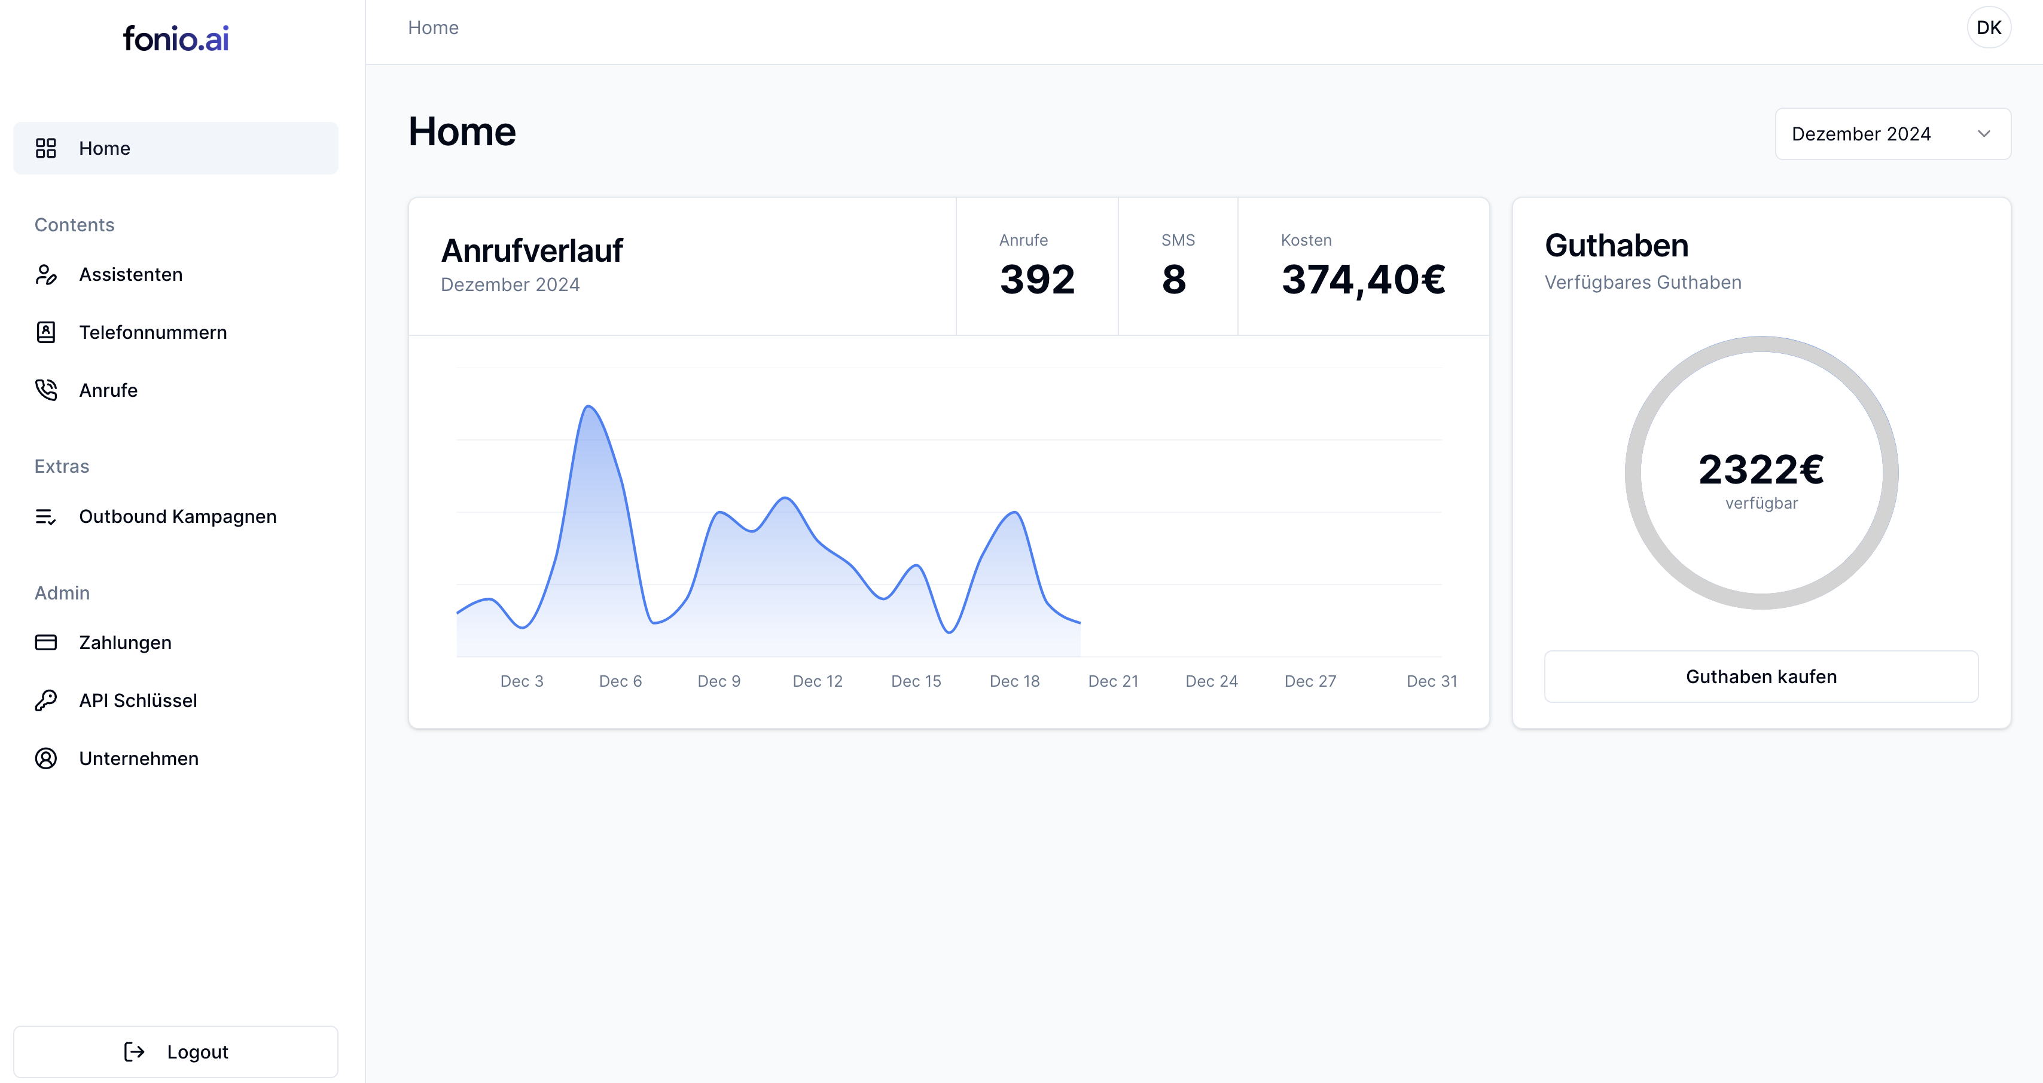Expand the month dropdown chevron

click(x=1984, y=133)
